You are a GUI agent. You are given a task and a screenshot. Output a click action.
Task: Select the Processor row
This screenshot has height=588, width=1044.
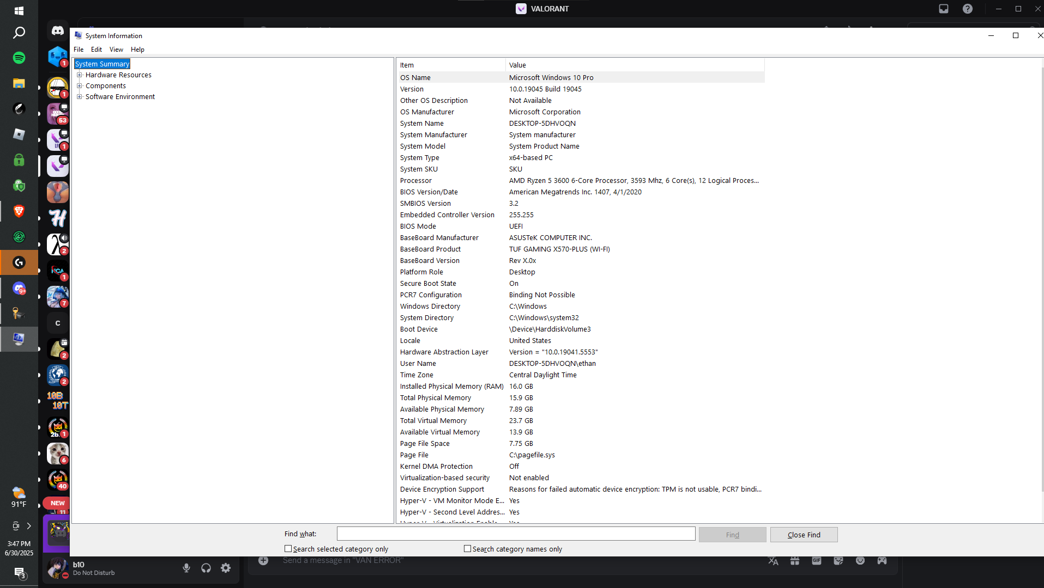[581, 181]
